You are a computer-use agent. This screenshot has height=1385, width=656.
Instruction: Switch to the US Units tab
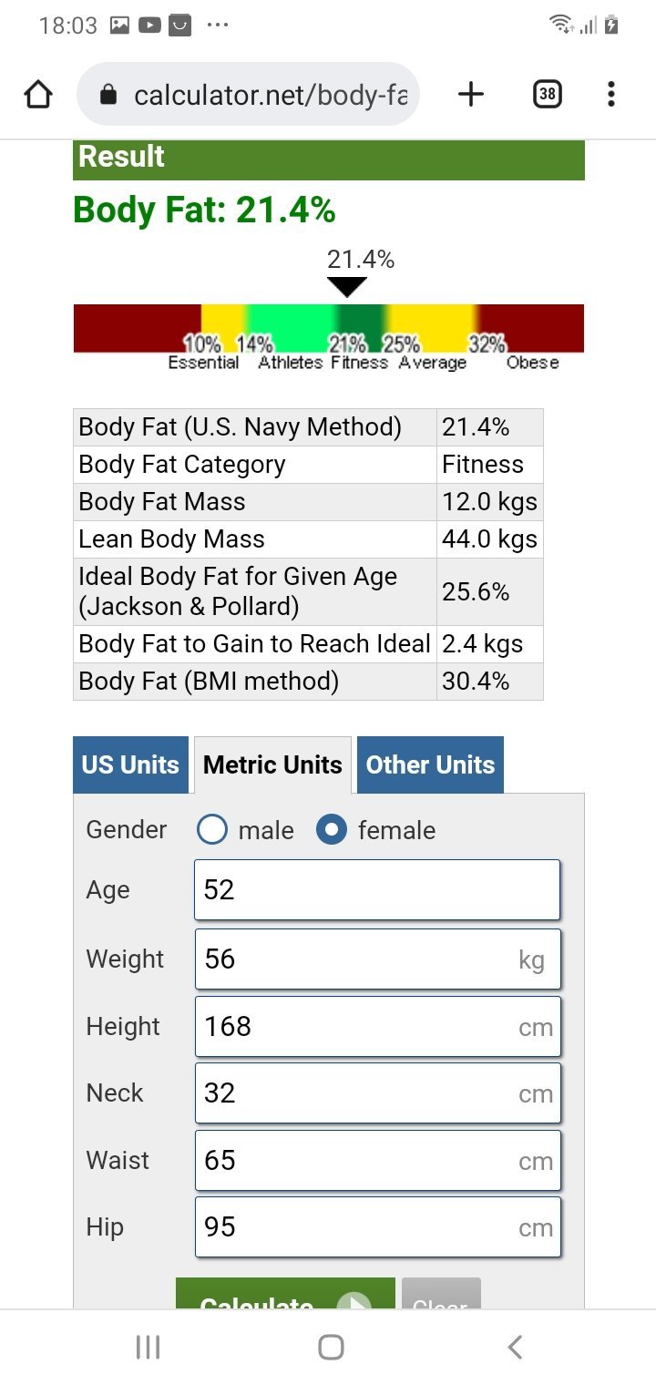pos(130,764)
